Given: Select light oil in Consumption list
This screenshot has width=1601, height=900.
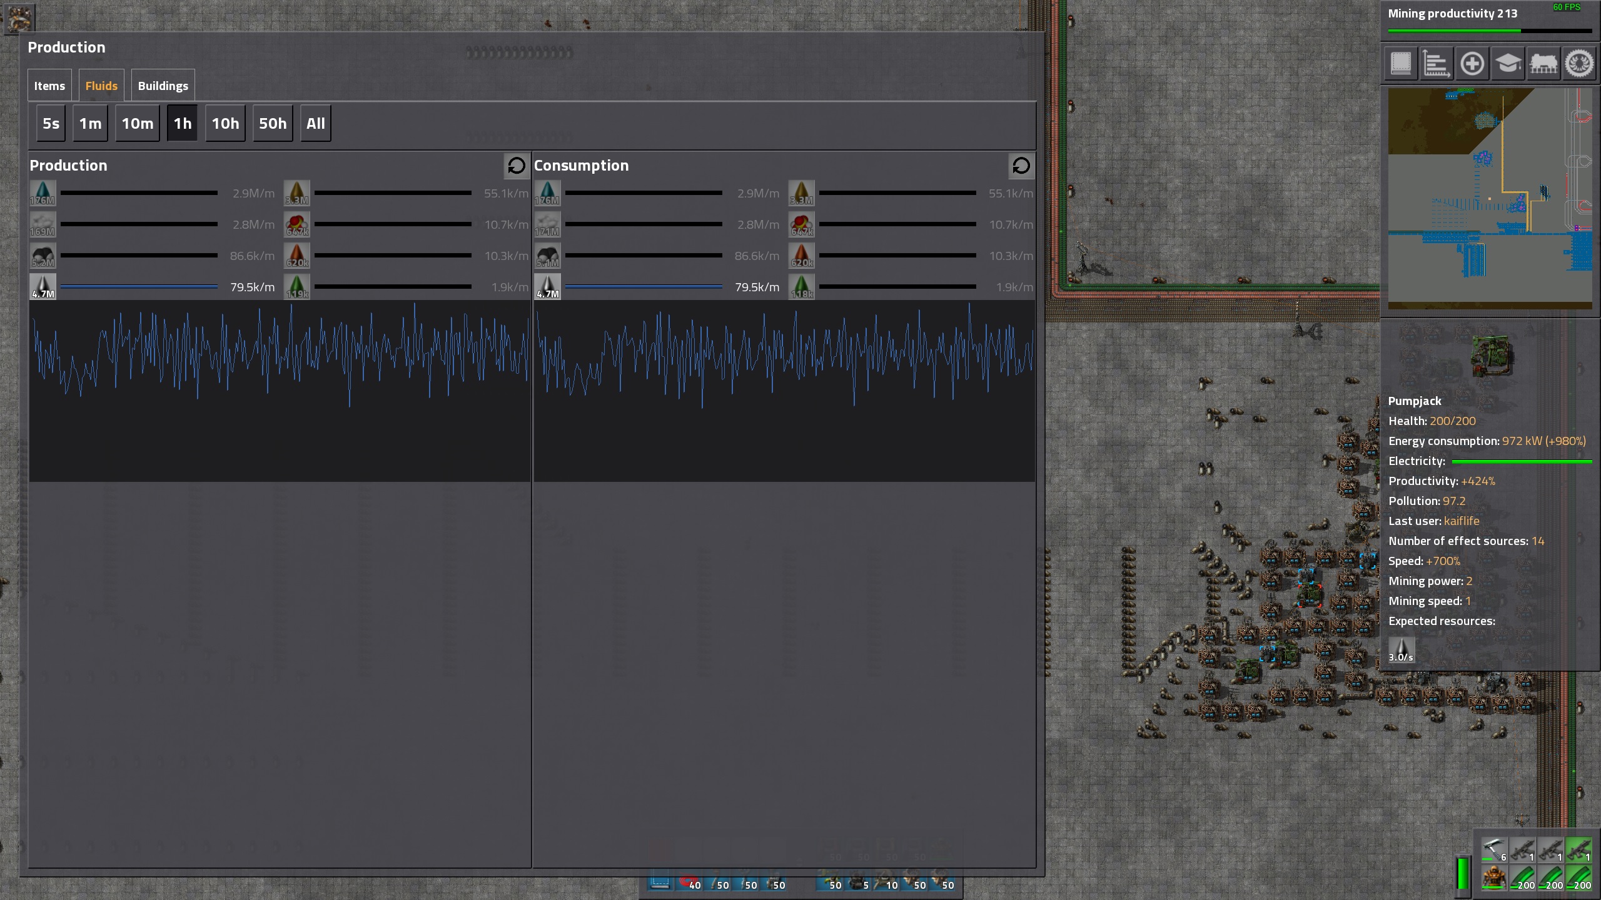Looking at the screenshot, I should 802,193.
